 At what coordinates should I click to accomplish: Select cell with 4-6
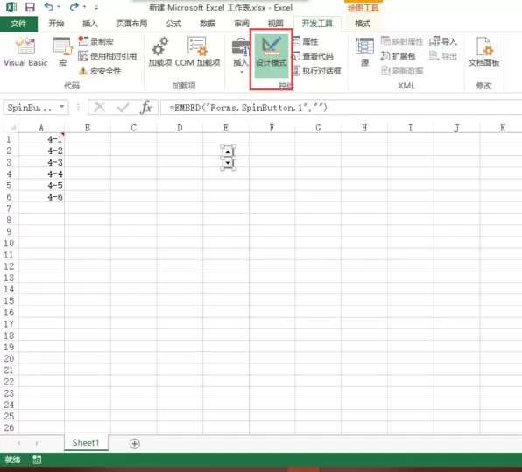[x=41, y=197]
